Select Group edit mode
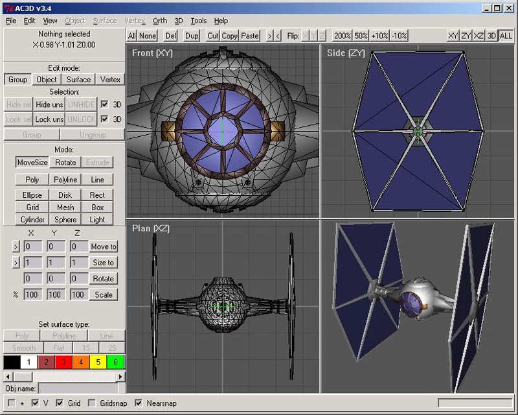 [18, 79]
